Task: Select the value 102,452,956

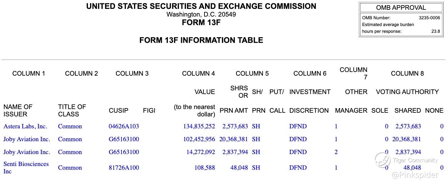Action: [x=199, y=139]
